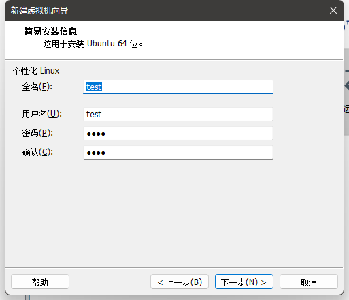Open help via the 帮助 button
The image size is (349, 300).
pos(40,282)
